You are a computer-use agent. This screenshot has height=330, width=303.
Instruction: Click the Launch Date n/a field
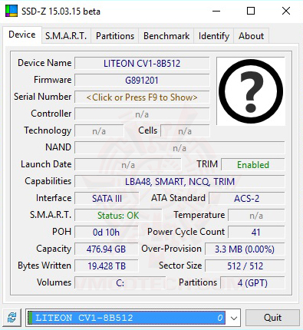(x=128, y=165)
